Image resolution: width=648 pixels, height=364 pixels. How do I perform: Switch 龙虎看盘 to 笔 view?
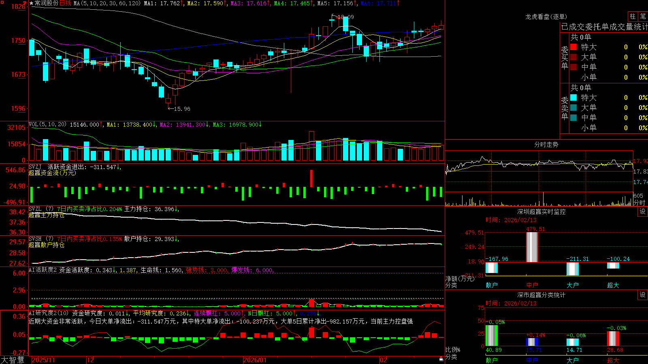643,16
